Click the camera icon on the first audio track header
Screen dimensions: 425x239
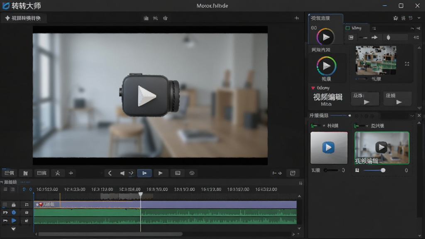pos(27,213)
